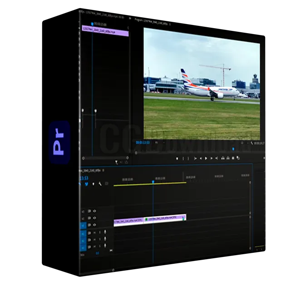The height and width of the screenshot is (286, 286).
Task: Solo audio track A3
Action: point(100,247)
